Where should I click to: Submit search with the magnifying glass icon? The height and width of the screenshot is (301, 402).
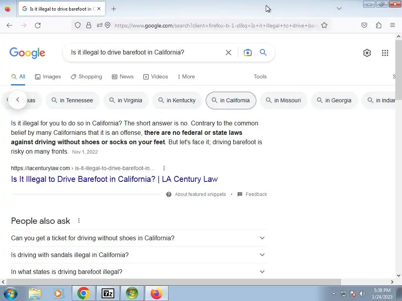(263, 52)
